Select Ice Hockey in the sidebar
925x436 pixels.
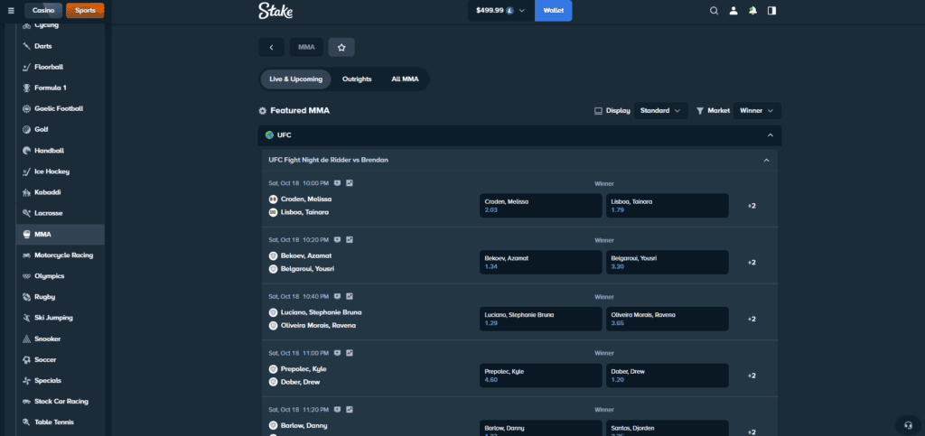tap(51, 172)
